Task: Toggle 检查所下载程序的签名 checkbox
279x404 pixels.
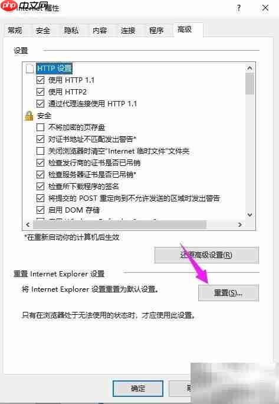Action: 41,186
